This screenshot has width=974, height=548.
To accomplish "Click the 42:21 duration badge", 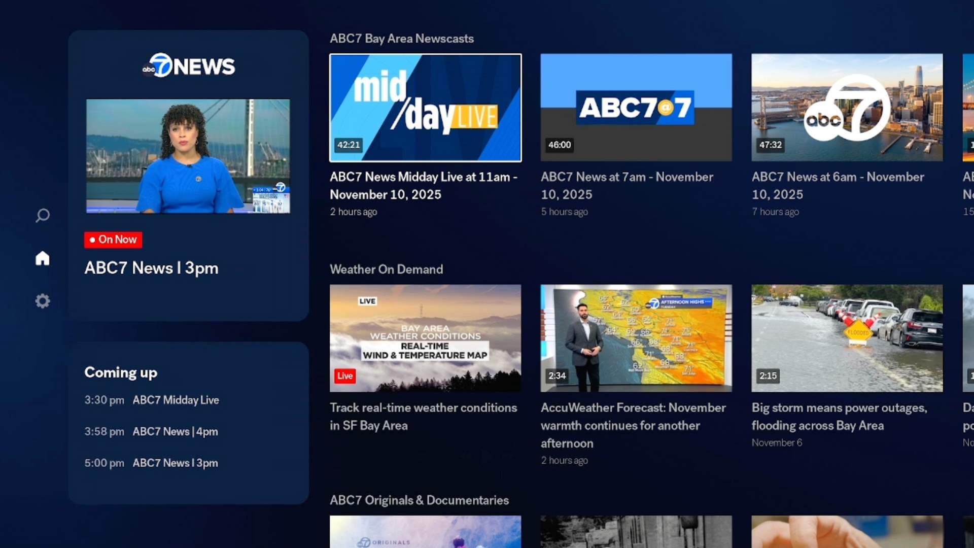I will (349, 145).
